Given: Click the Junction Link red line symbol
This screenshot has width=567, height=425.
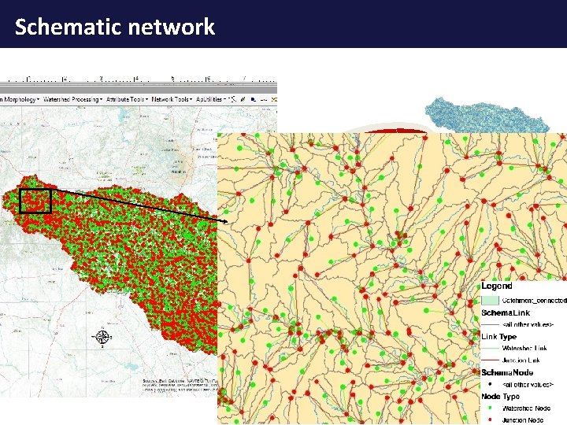Looking at the screenshot, I should (x=490, y=360).
